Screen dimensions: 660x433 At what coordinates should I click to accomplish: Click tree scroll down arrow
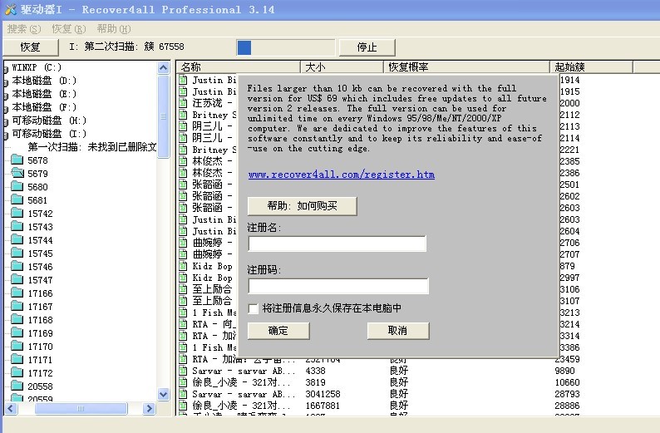(x=163, y=394)
